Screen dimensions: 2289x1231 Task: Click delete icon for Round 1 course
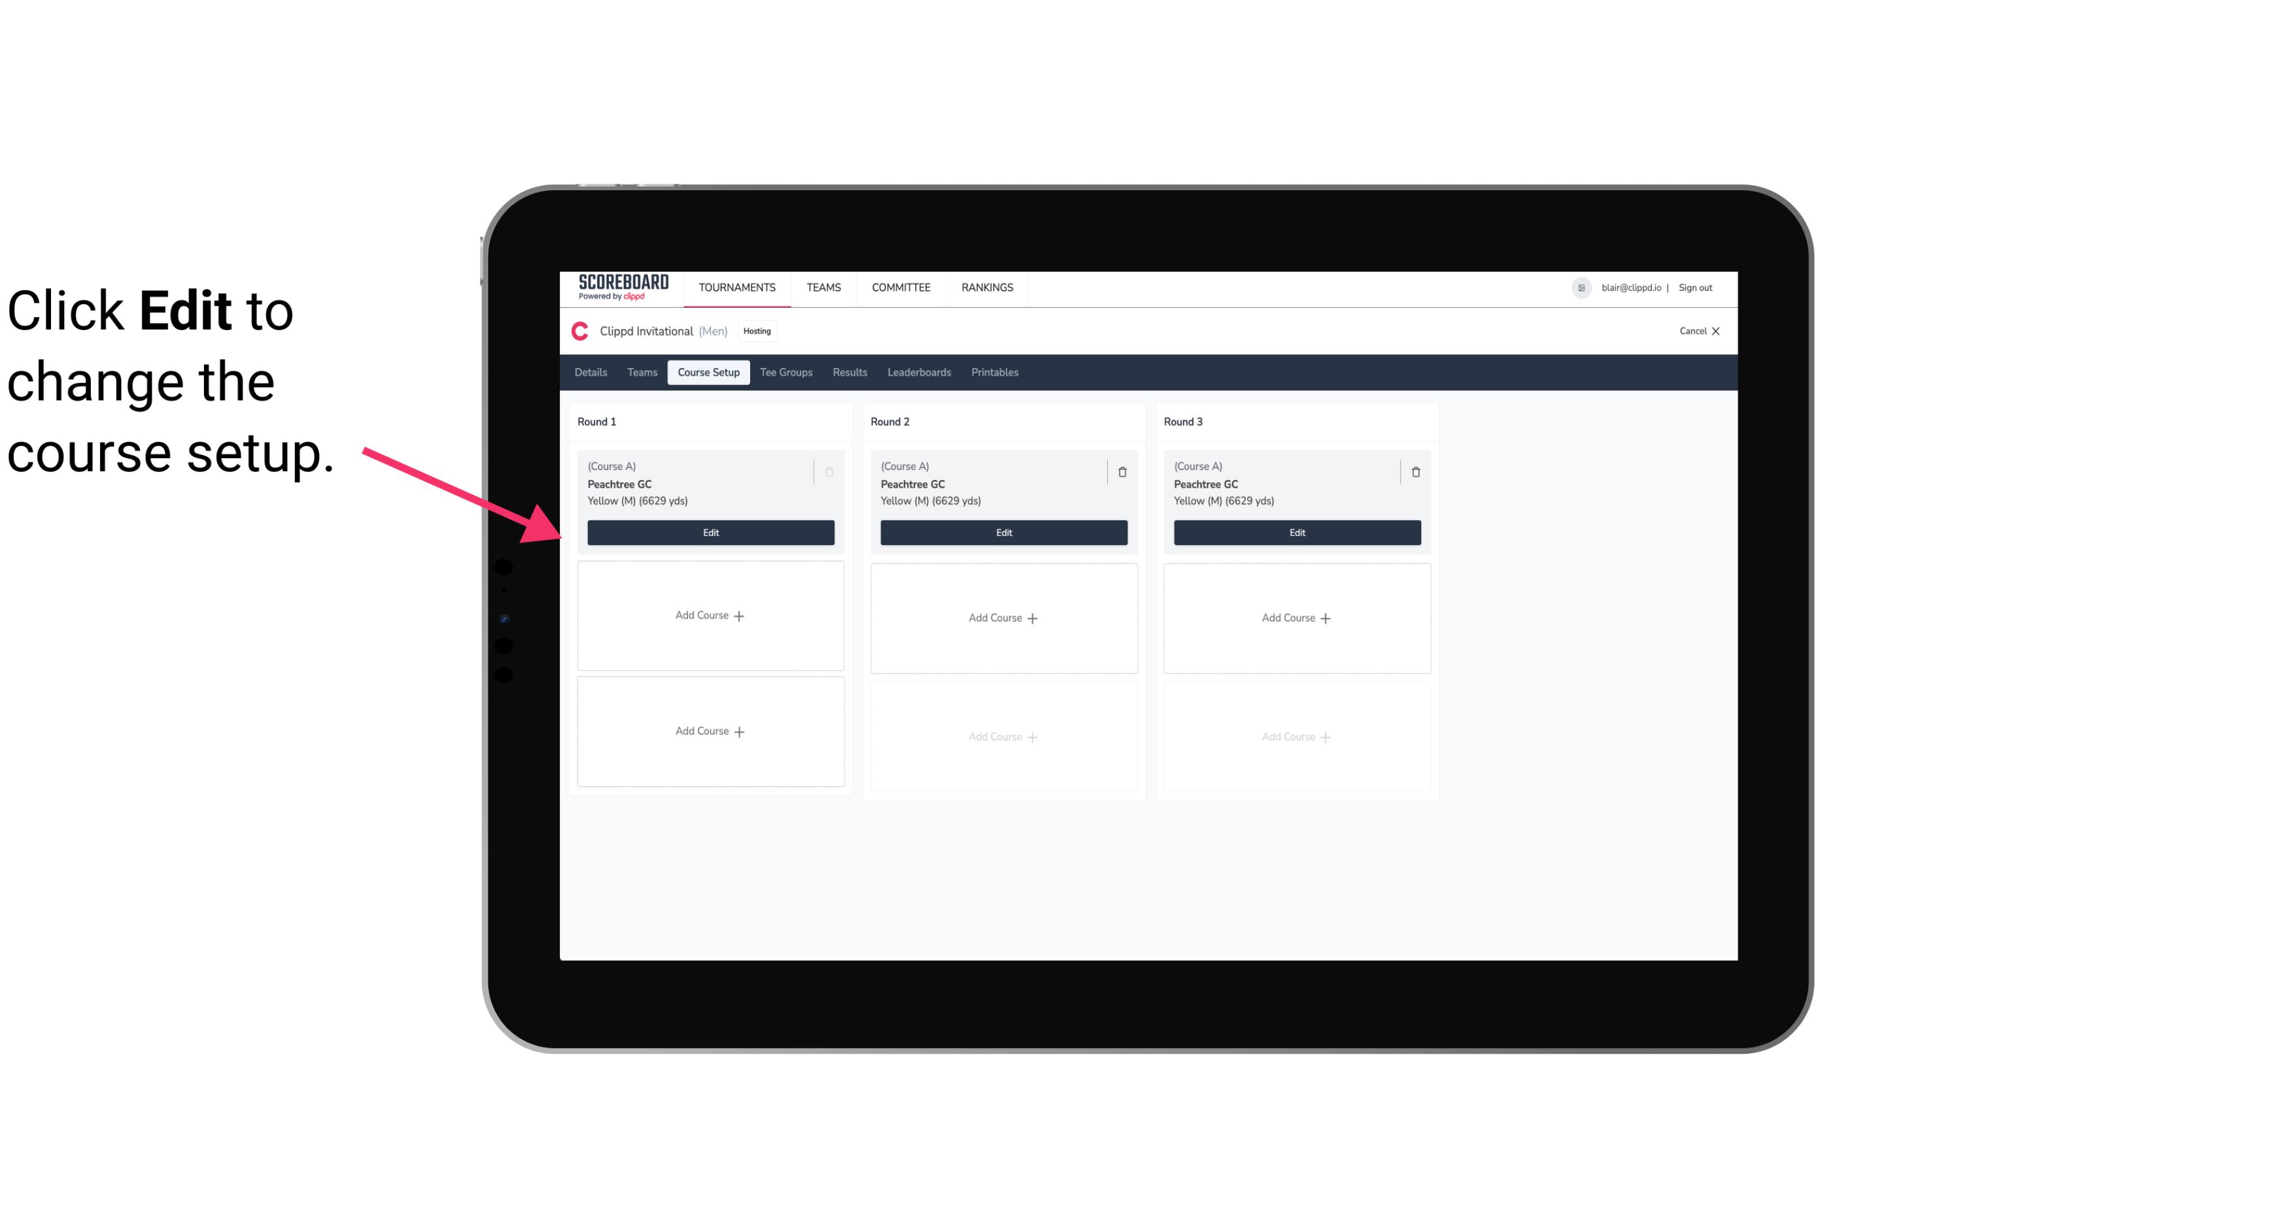(x=831, y=471)
